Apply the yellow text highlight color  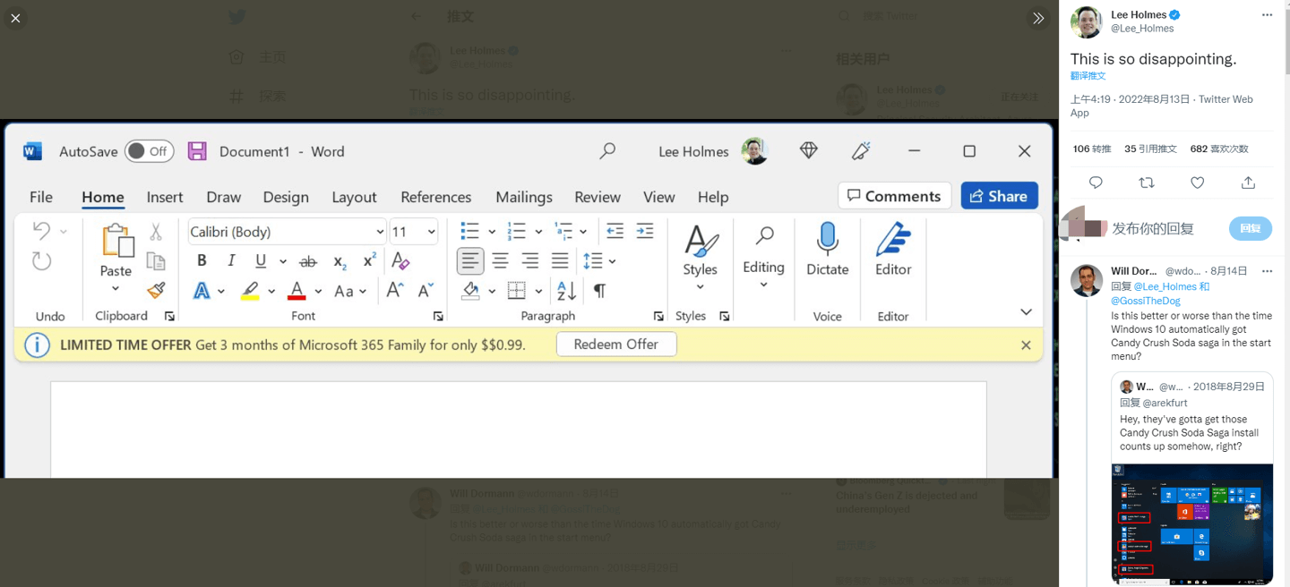coord(250,291)
